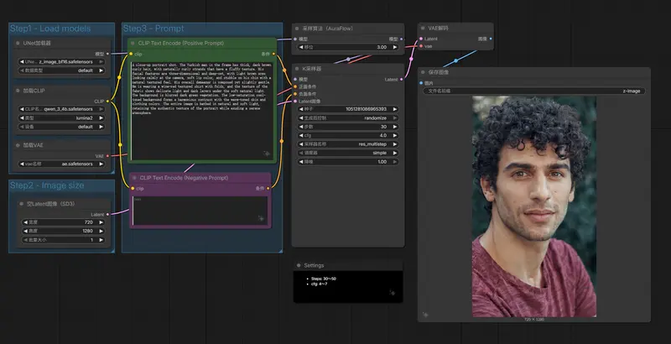
Task: Open the sampler name res_multistep dropdown
Action: [347, 144]
